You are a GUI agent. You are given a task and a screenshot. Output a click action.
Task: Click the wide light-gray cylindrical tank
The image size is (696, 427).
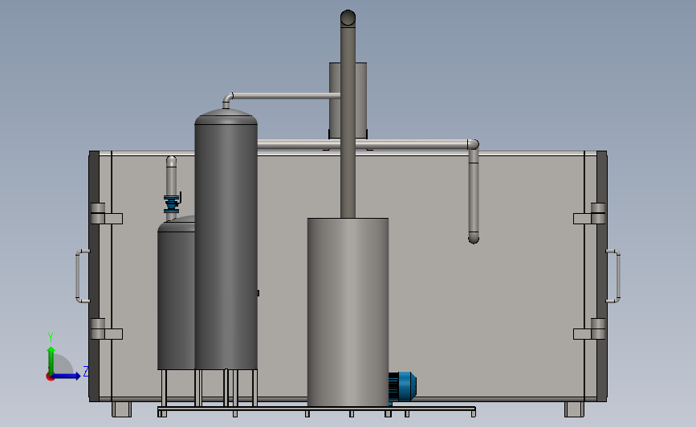[x=348, y=312]
